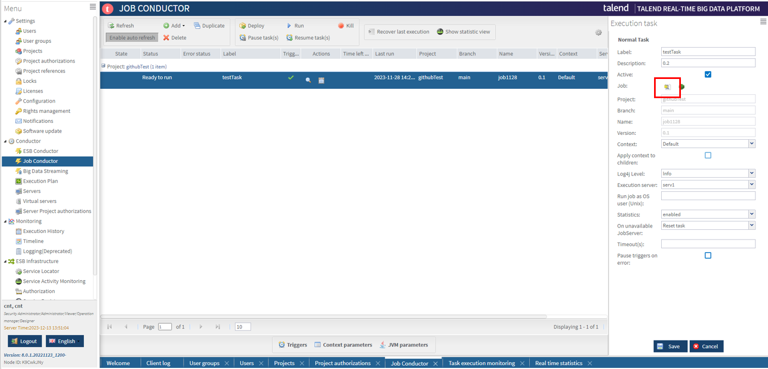Switch to Real time statistics tab

pyautogui.click(x=559, y=363)
